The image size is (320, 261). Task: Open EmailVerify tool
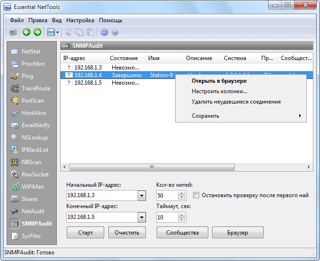point(31,125)
